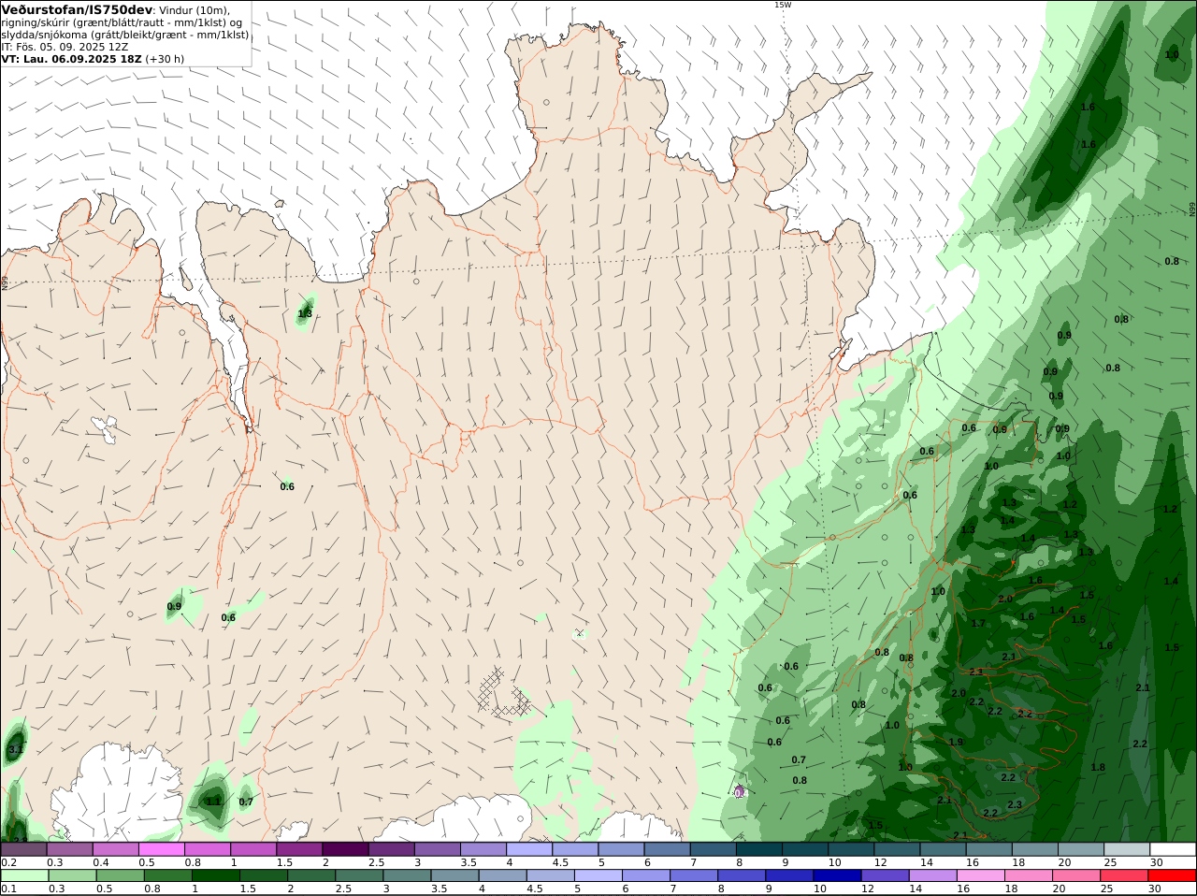Click the '0.1' label in the bottom rain legend

point(8,889)
